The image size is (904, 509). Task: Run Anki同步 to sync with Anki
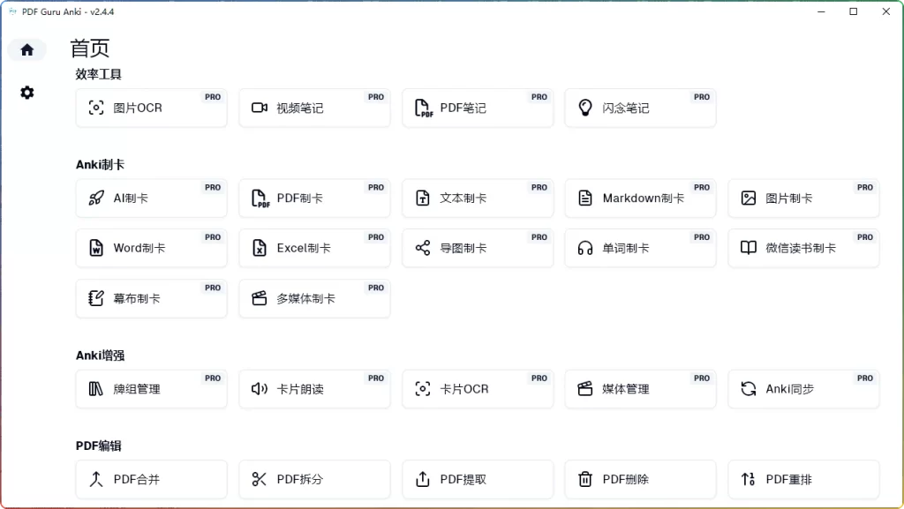[x=803, y=388]
